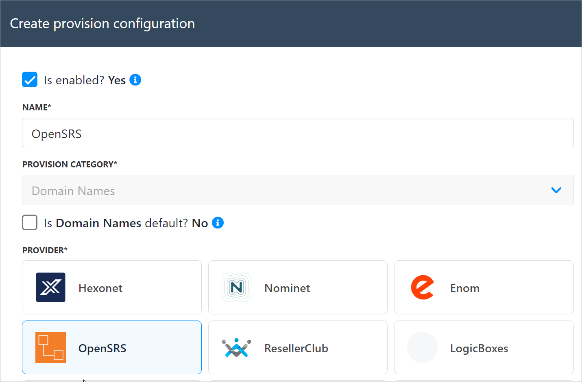582x382 pixels.
Task: Click the orange OpenSRS logo icon
Action: click(x=50, y=347)
